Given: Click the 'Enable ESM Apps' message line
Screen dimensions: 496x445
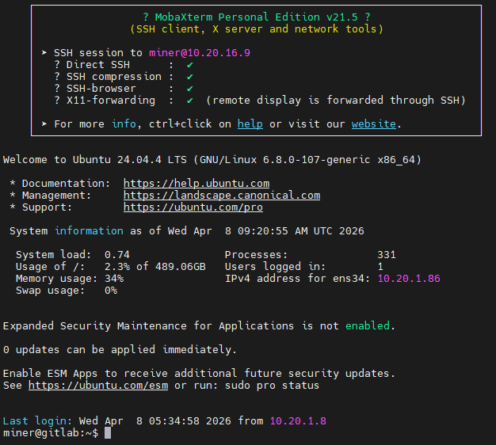Looking at the screenshot, I should pyautogui.click(x=200, y=374).
